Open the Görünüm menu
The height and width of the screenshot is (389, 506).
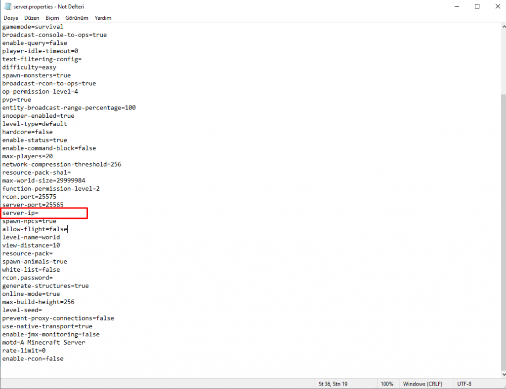[x=77, y=18]
